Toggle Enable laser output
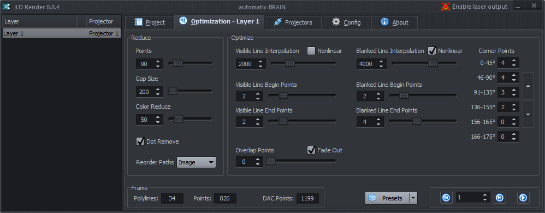Image resolution: width=545 pixels, height=213 pixels. pyautogui.click(x=475, y=7)
